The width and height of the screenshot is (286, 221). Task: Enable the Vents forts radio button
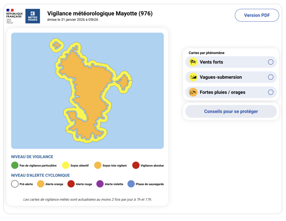(x=271, y=62)
